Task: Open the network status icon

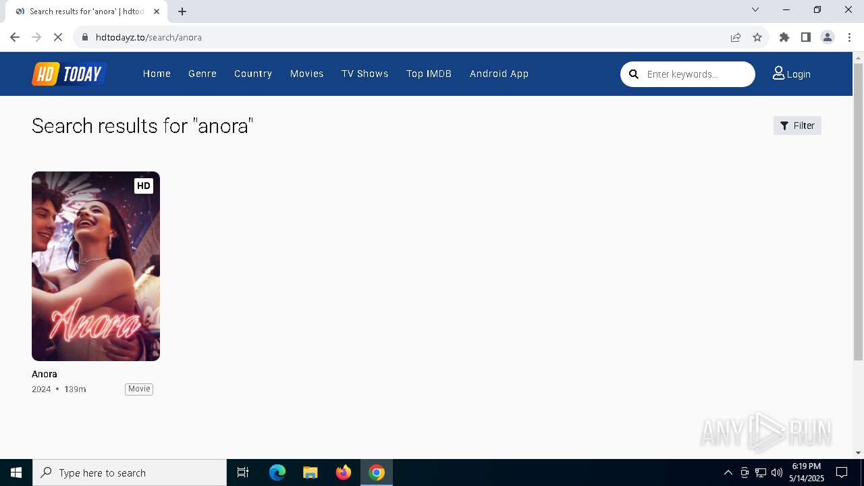Action: coord(760,473)
